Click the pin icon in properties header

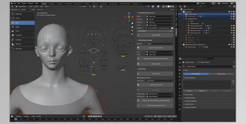tap(234, 62)
